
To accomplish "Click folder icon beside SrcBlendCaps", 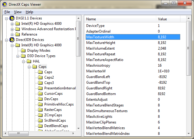I will point(40,120).
